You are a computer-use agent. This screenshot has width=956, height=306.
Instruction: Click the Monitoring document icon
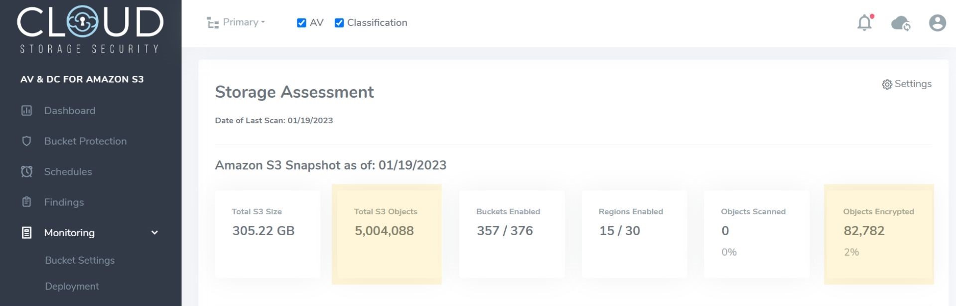pos(27,233)
